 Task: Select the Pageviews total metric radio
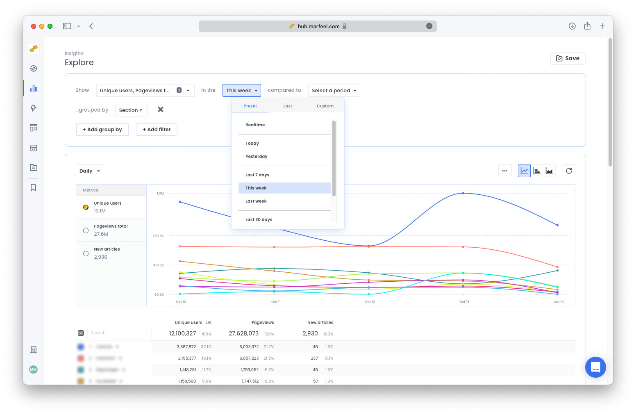86,230
